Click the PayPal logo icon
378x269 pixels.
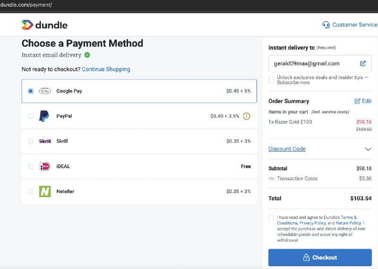44,116
